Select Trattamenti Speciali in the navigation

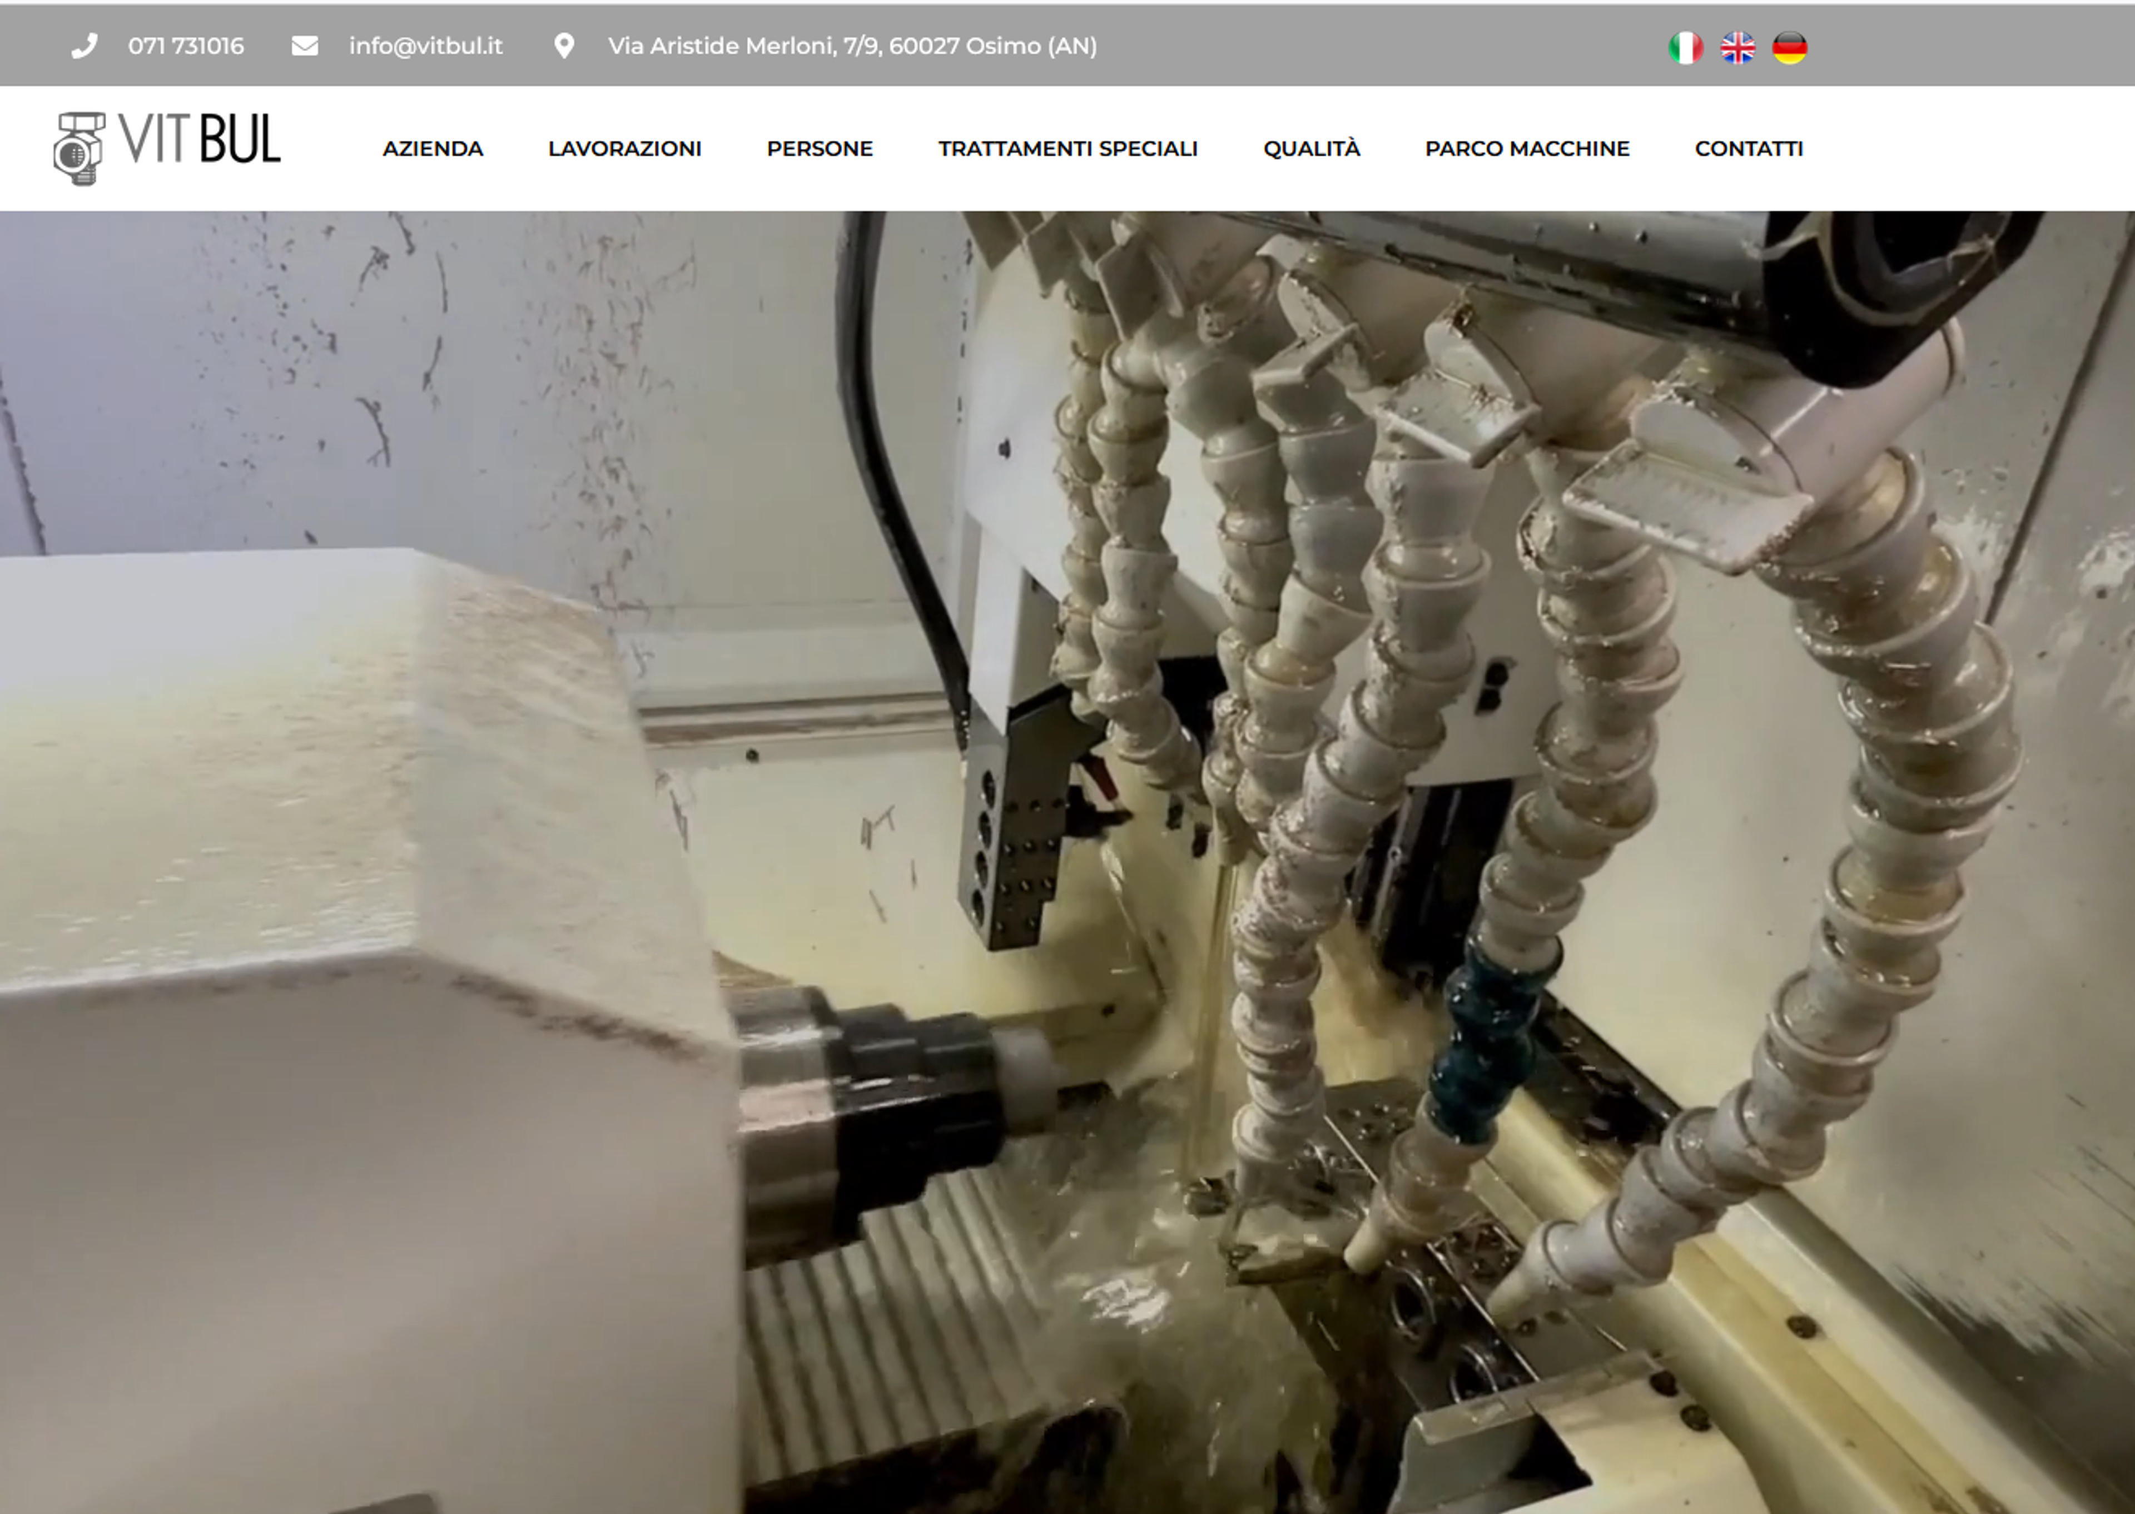[x=1067, y=149]
